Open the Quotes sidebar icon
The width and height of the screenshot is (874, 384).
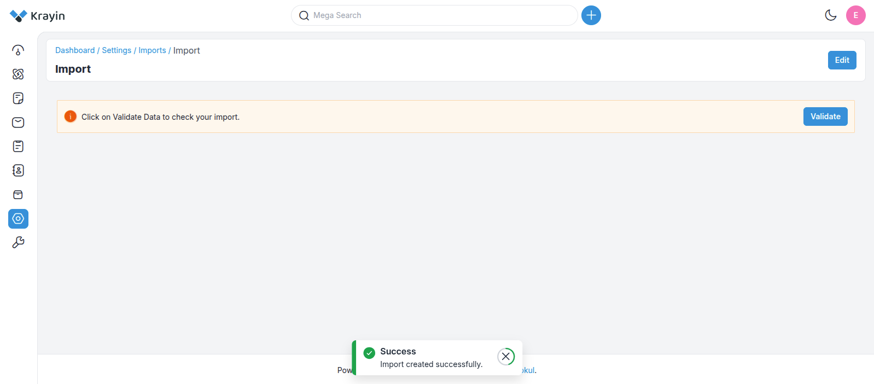(x=18, y=98)
